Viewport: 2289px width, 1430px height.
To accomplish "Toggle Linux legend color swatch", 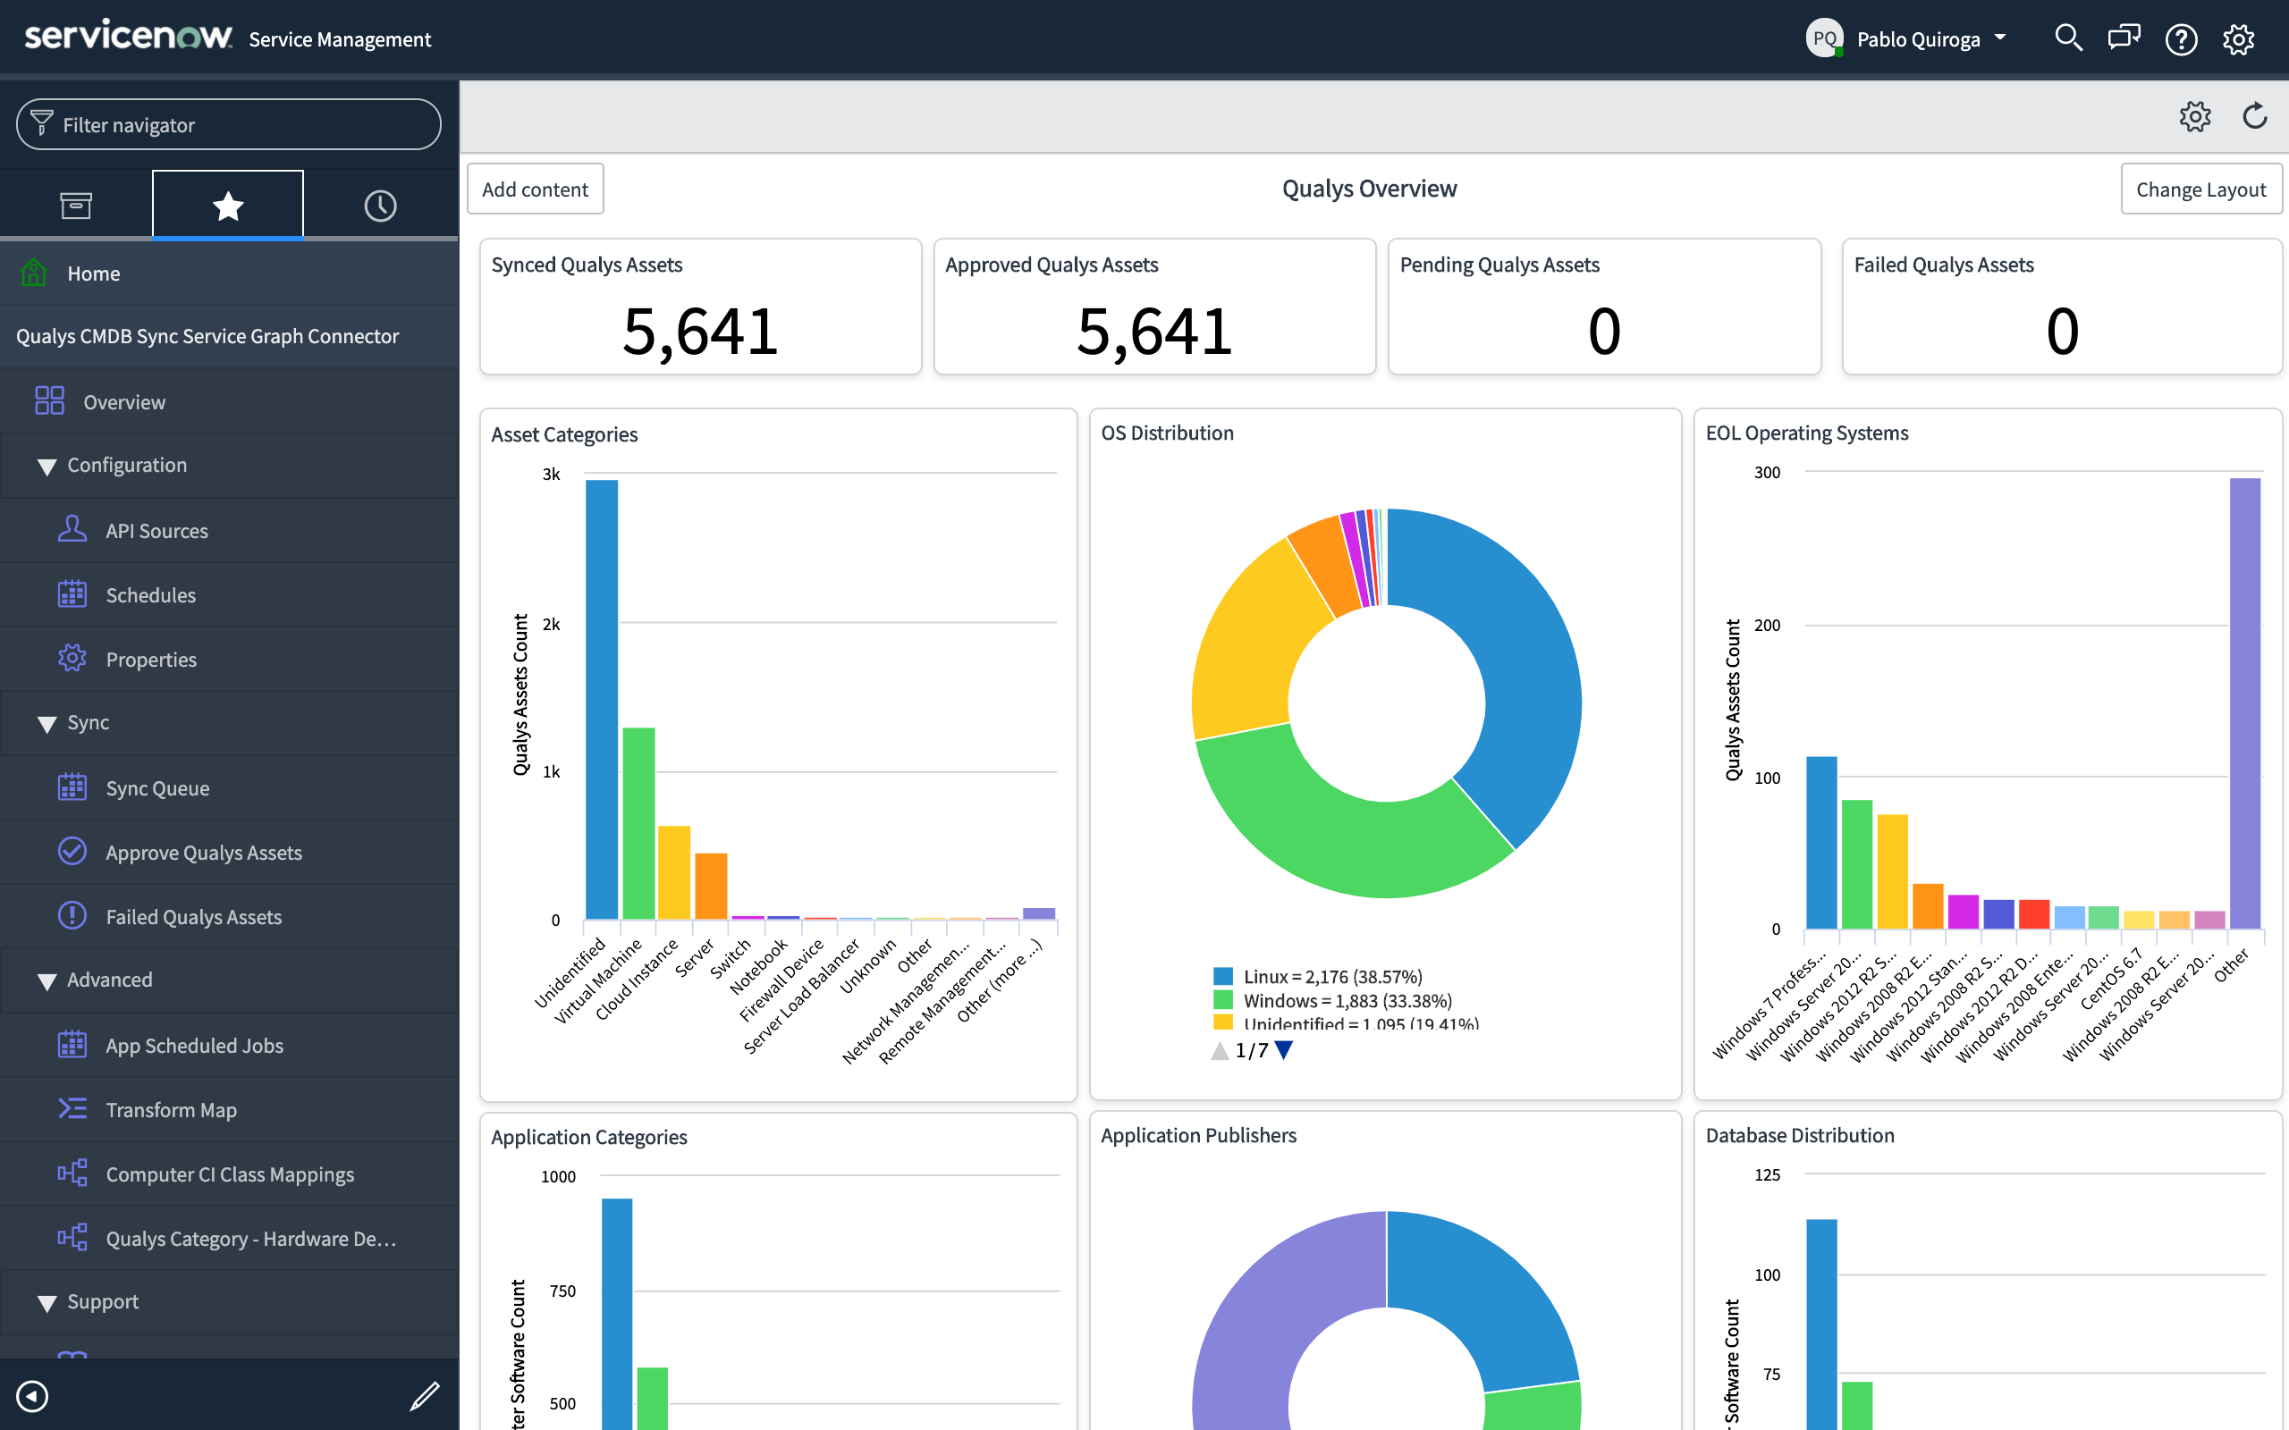I will click(x=1223, y=976).
